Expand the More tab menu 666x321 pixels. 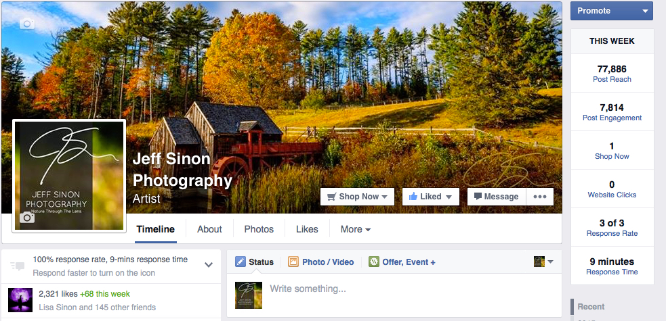(356, 229)
